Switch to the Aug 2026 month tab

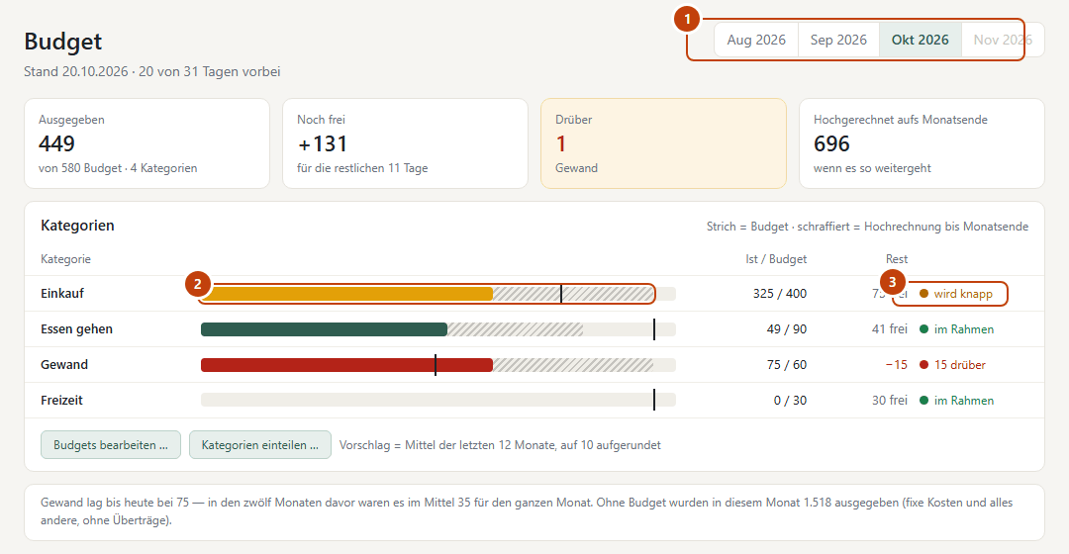(x=756, y=40)
